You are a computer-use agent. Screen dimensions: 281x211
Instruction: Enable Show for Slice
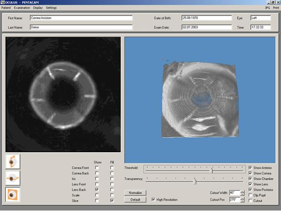point(97,201)
